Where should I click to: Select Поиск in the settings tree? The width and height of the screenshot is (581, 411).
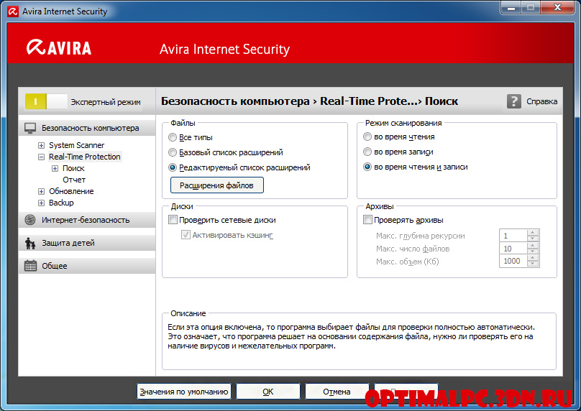tap(73, 168)
